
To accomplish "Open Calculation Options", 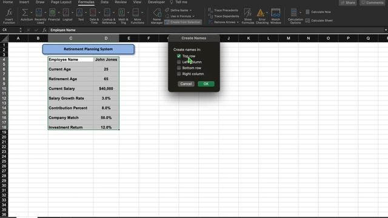I will click(x=295, y=16).
